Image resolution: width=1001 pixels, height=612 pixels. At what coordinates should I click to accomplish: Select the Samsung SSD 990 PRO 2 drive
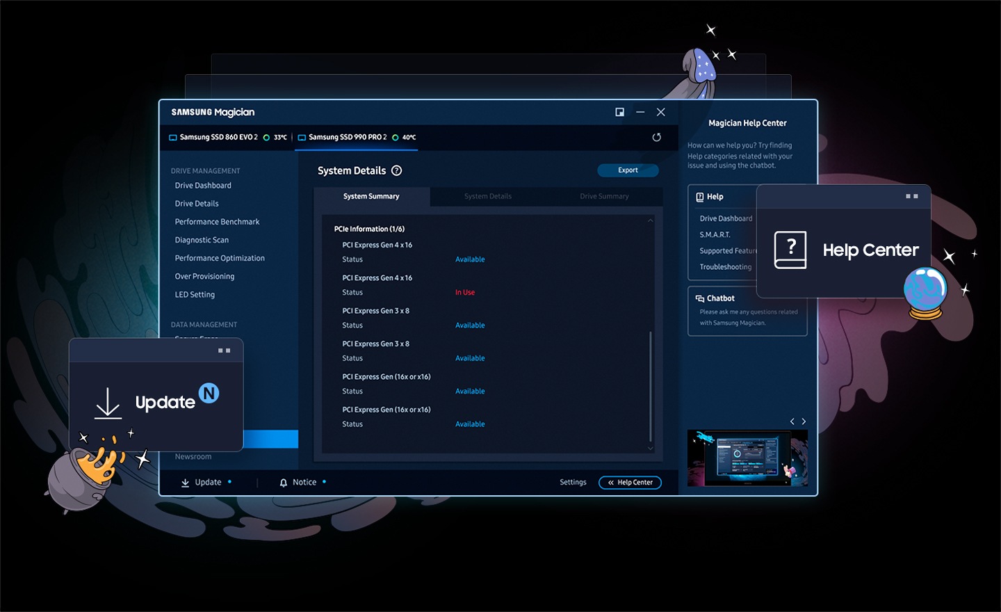(347, 138)
